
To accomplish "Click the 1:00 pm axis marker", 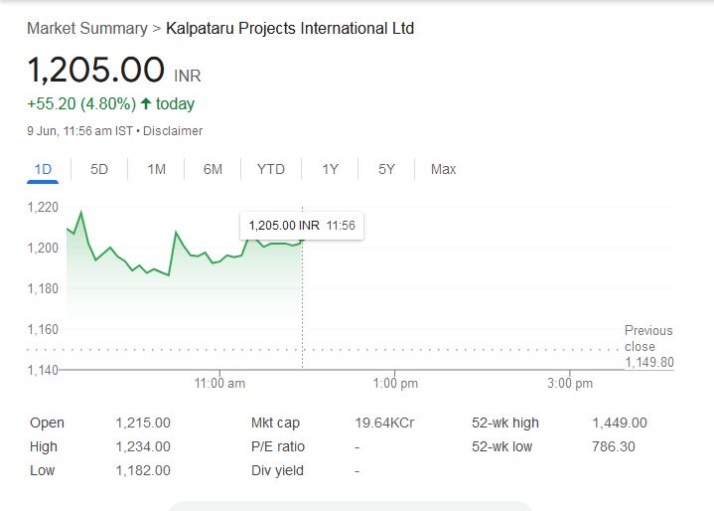I will click(395, 383).
